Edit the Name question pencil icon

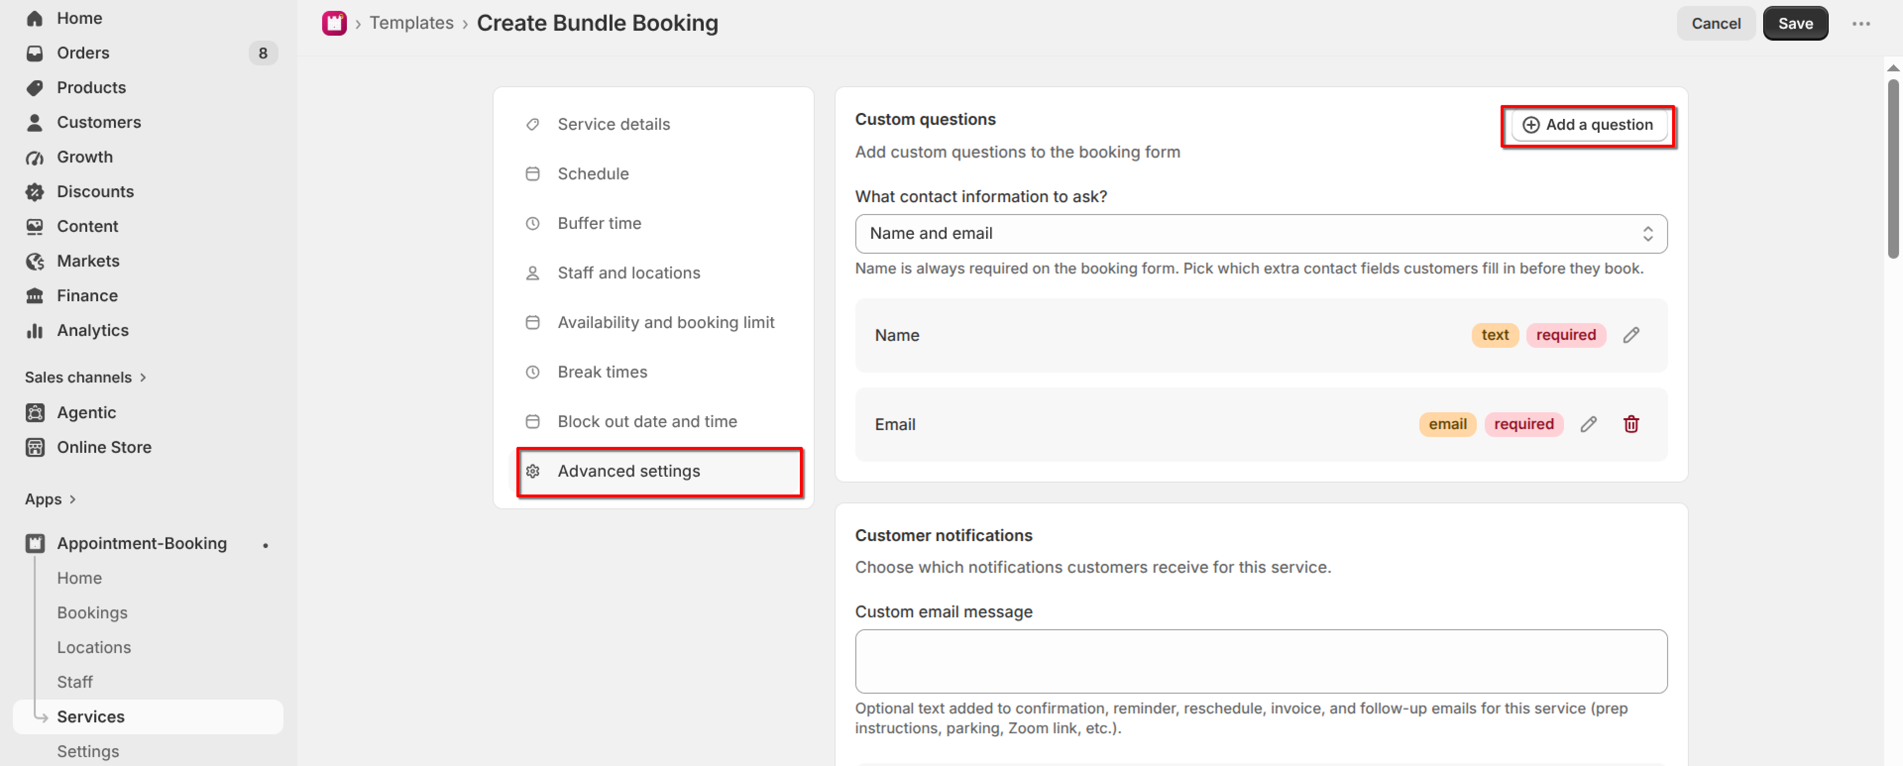[x=1631, y=335]
